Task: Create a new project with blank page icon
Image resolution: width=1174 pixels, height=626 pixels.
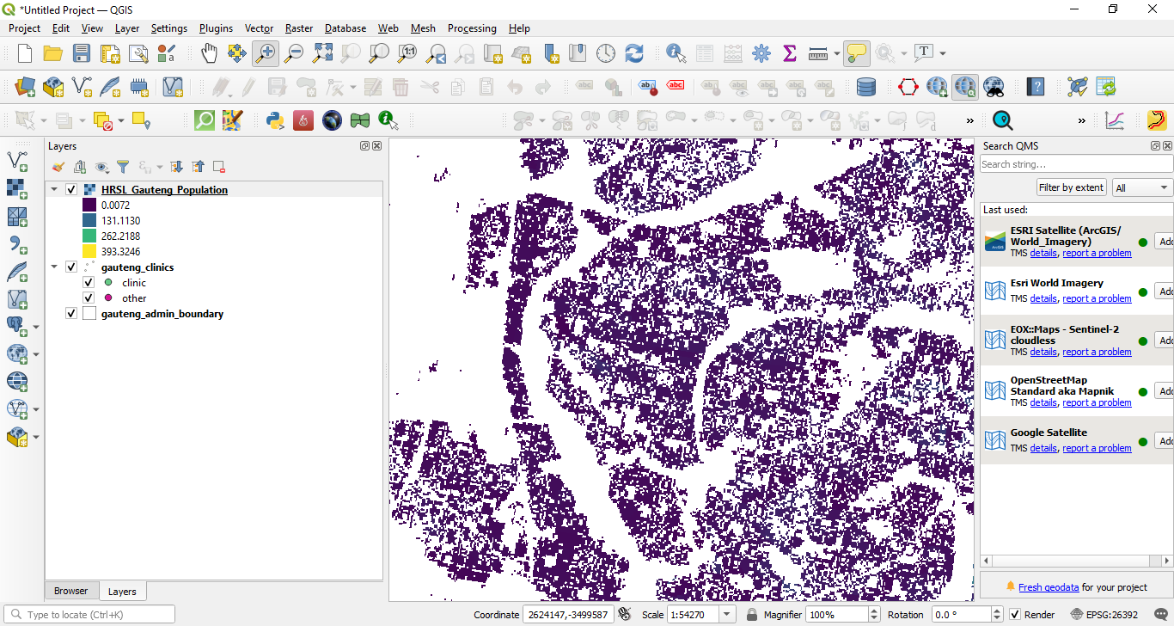Action: pyautogui.click(x=25, y=53)
